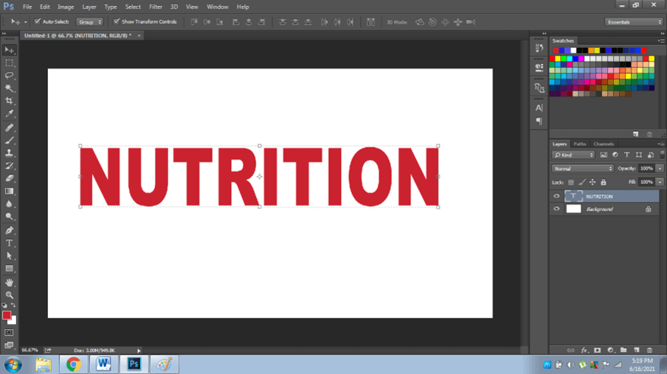This screenshot has height=374, width=667.
Task: Toggle lock transparent pixels
Action: [x=571, y=182]
